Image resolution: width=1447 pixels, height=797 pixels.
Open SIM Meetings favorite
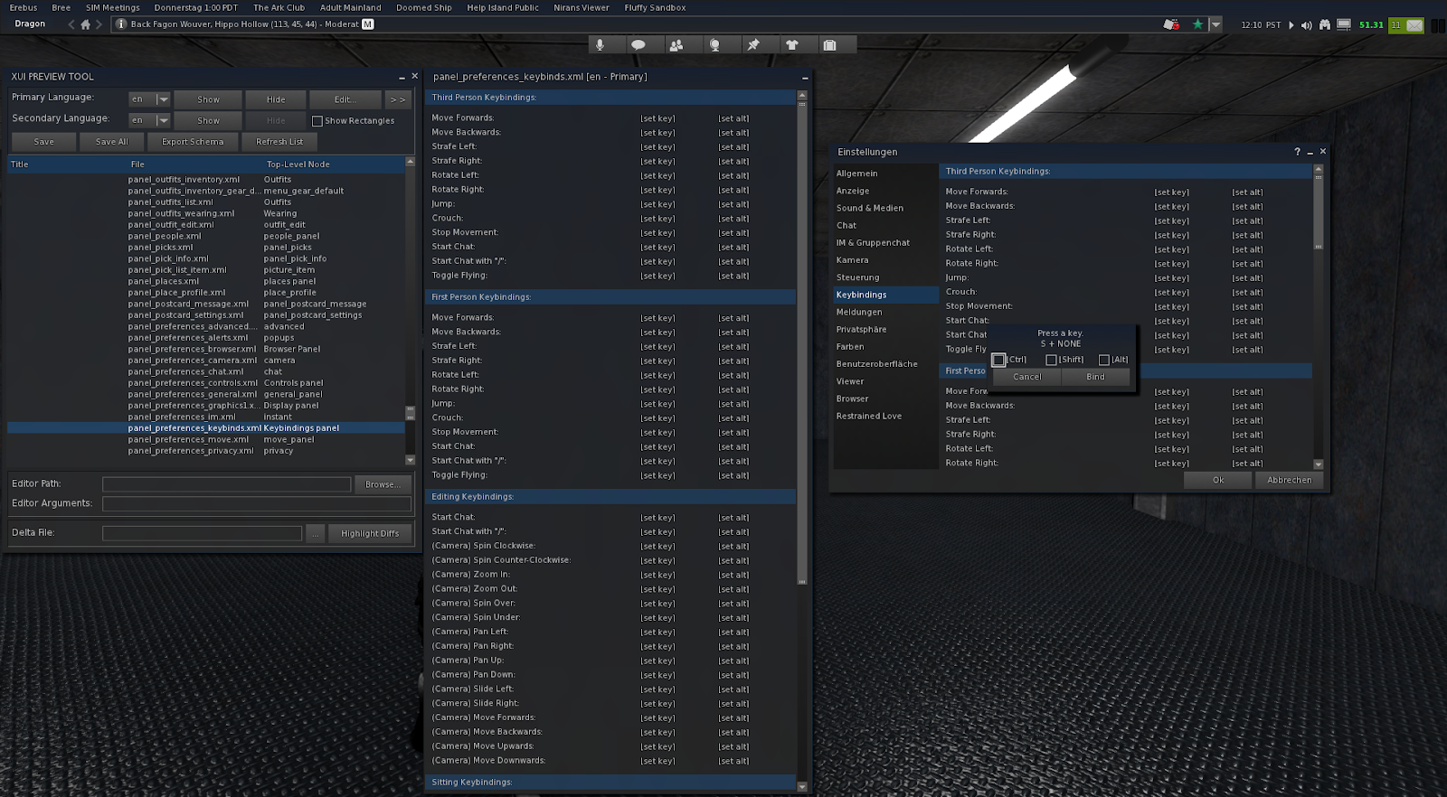coord(113,7)
